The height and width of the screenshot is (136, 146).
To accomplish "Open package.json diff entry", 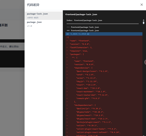I will (44, 24).
